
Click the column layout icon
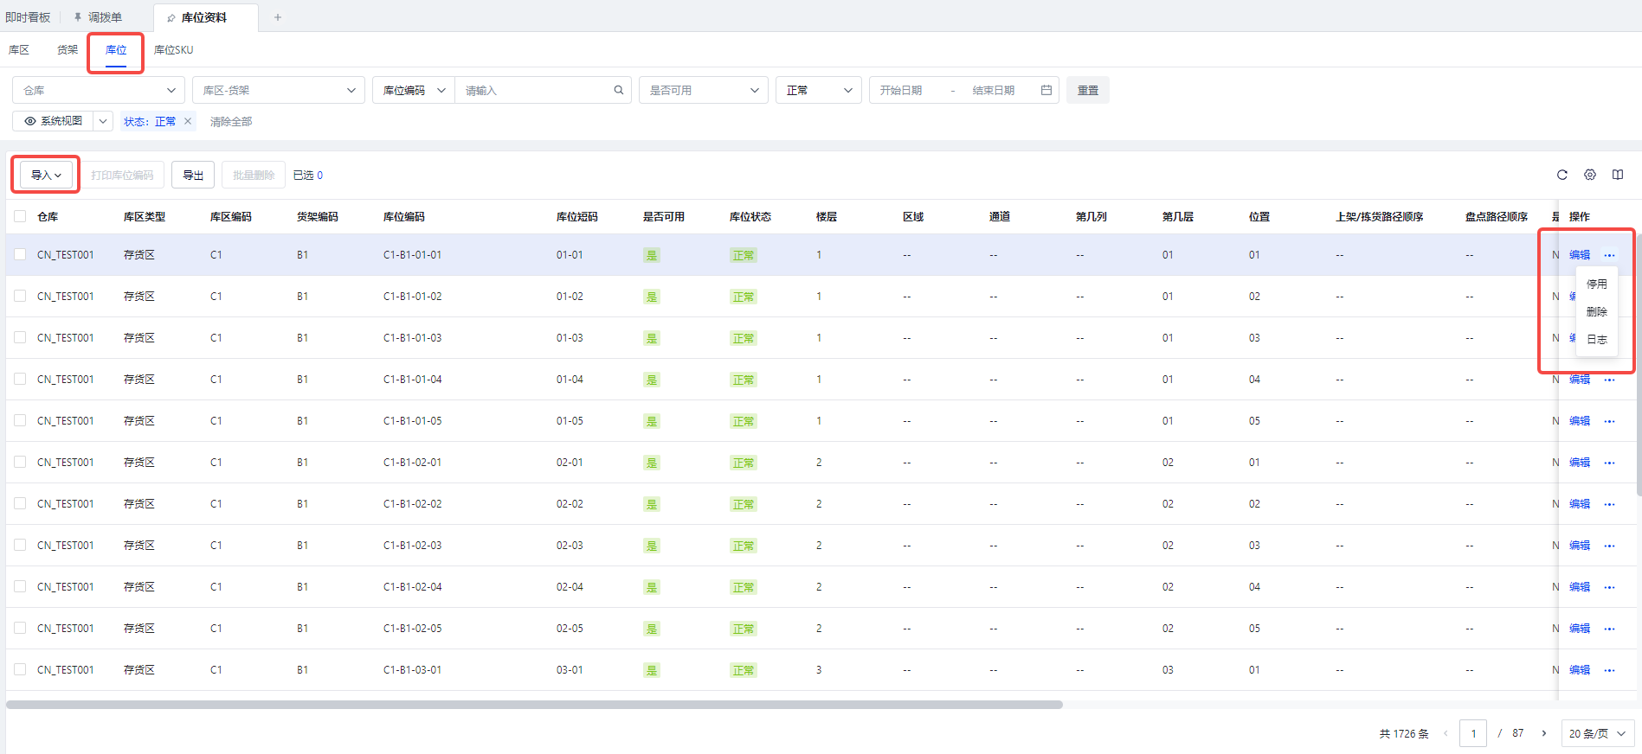pos(1618,175)
